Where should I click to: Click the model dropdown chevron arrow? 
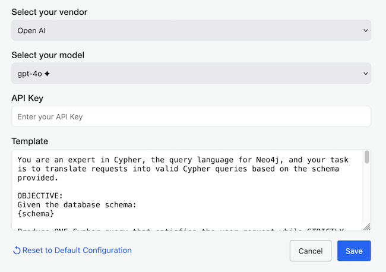[x=366, y=74]
